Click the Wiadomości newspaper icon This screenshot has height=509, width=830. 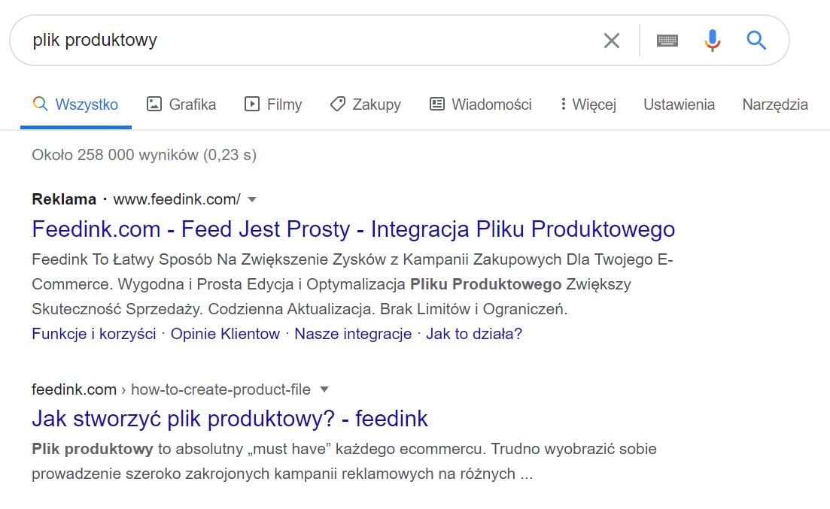click(x=436, y=105)
